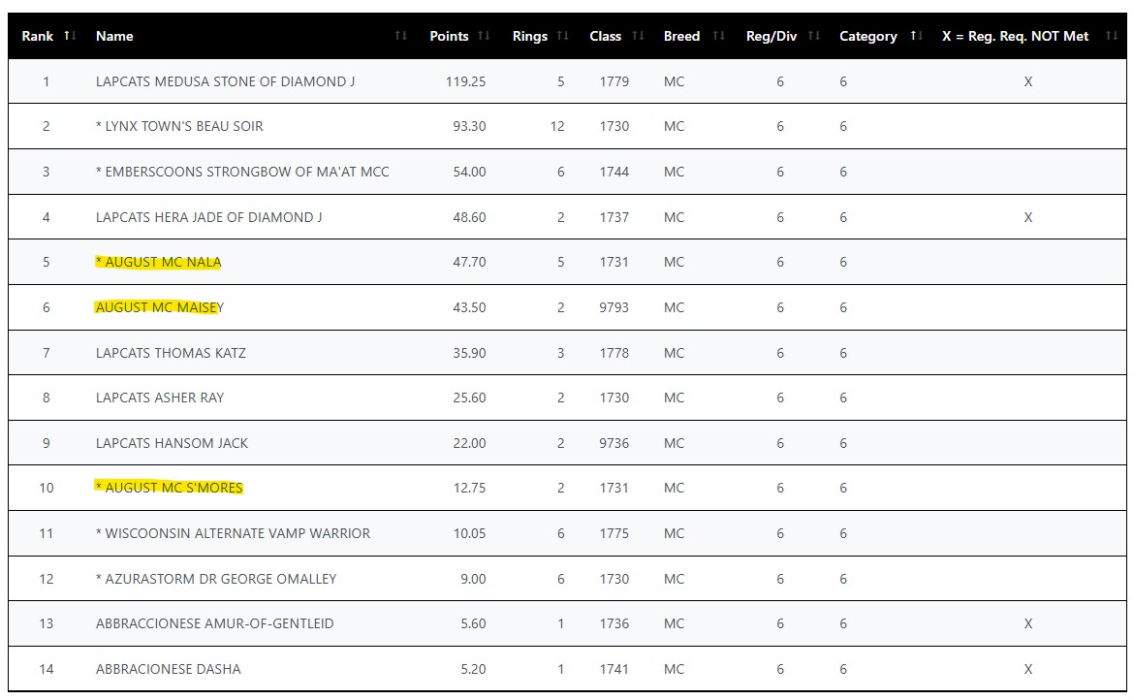Sort table using the Name column arrows

click(401, 36)
